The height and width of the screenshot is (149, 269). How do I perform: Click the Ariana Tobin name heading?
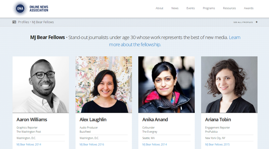pyautogui.click(x=218, y=119)
